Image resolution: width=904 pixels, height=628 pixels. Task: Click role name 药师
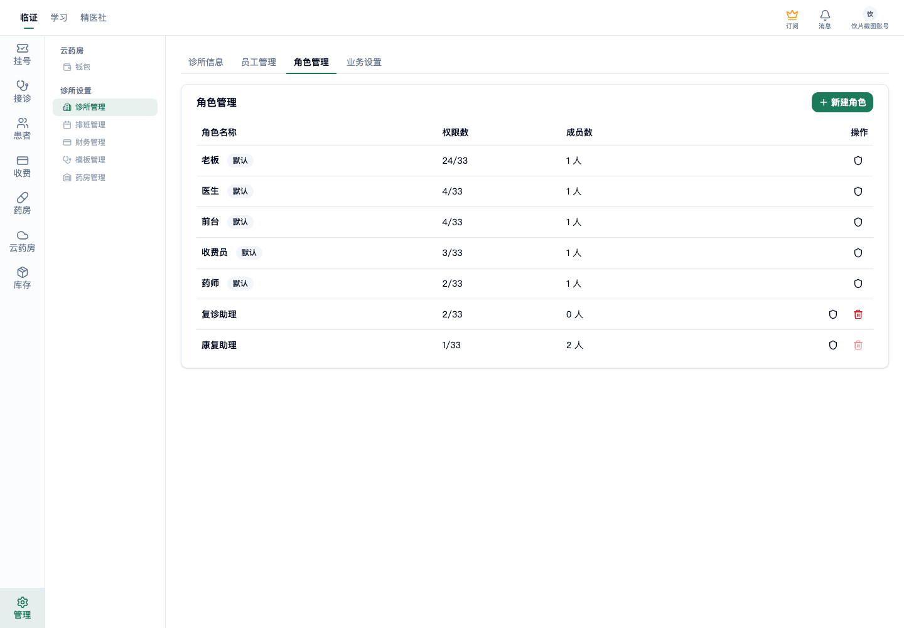[210, 284]
